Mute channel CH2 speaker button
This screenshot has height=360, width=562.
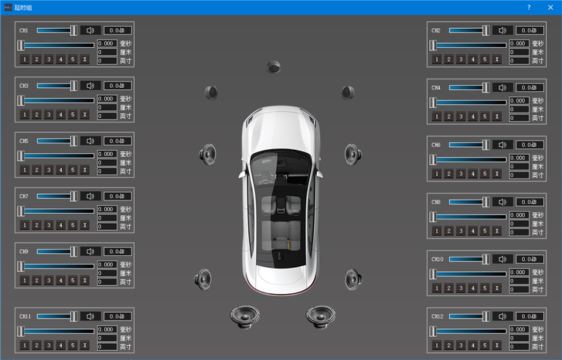[503, 30]
